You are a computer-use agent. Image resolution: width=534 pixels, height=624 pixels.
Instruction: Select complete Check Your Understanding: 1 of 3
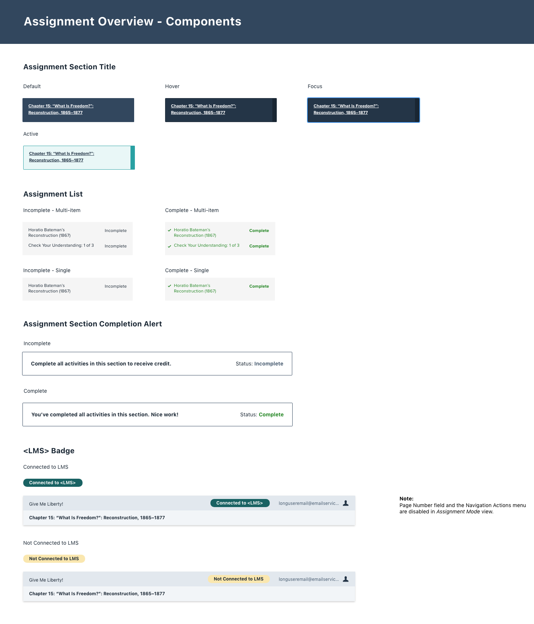pyautogui.click(x=207, y=245)
